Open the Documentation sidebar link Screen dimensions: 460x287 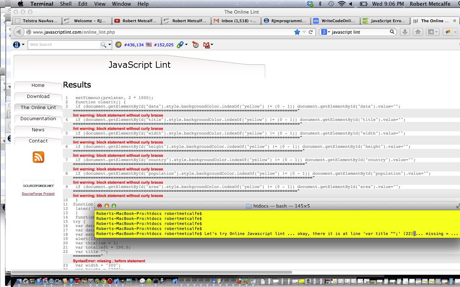[38, 119]
